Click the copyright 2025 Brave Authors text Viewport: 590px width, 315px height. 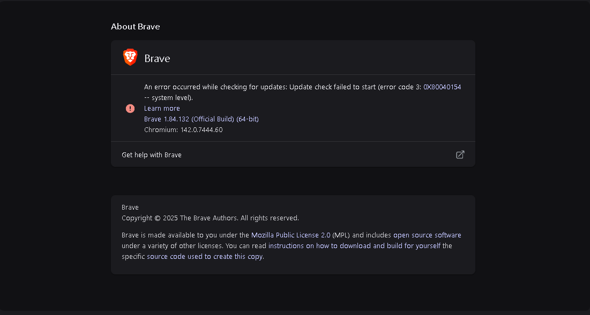click(210, 218)
